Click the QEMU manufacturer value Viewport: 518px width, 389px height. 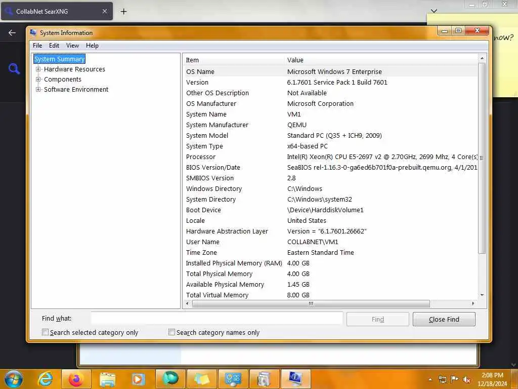[x=296, y=125]
